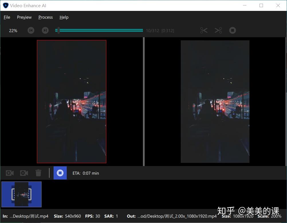Remove the video using camera minus icon
287x223 pixels.
[24, 173]
